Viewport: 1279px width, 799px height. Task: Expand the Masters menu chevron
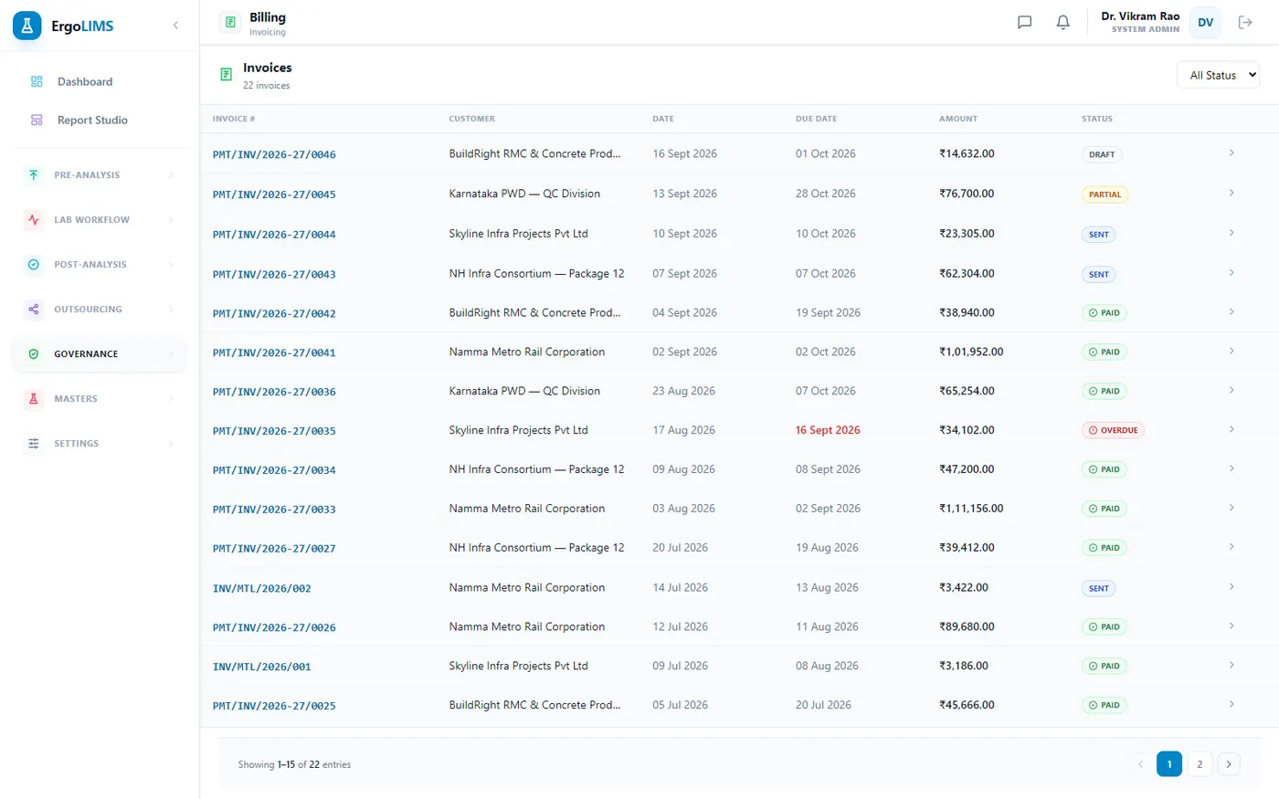pos(171,398)
